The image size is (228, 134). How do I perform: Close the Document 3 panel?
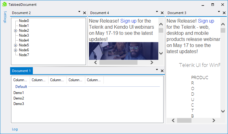click(x=224, y=13)
